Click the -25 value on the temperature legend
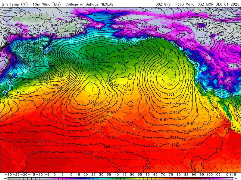 (16, 175)
